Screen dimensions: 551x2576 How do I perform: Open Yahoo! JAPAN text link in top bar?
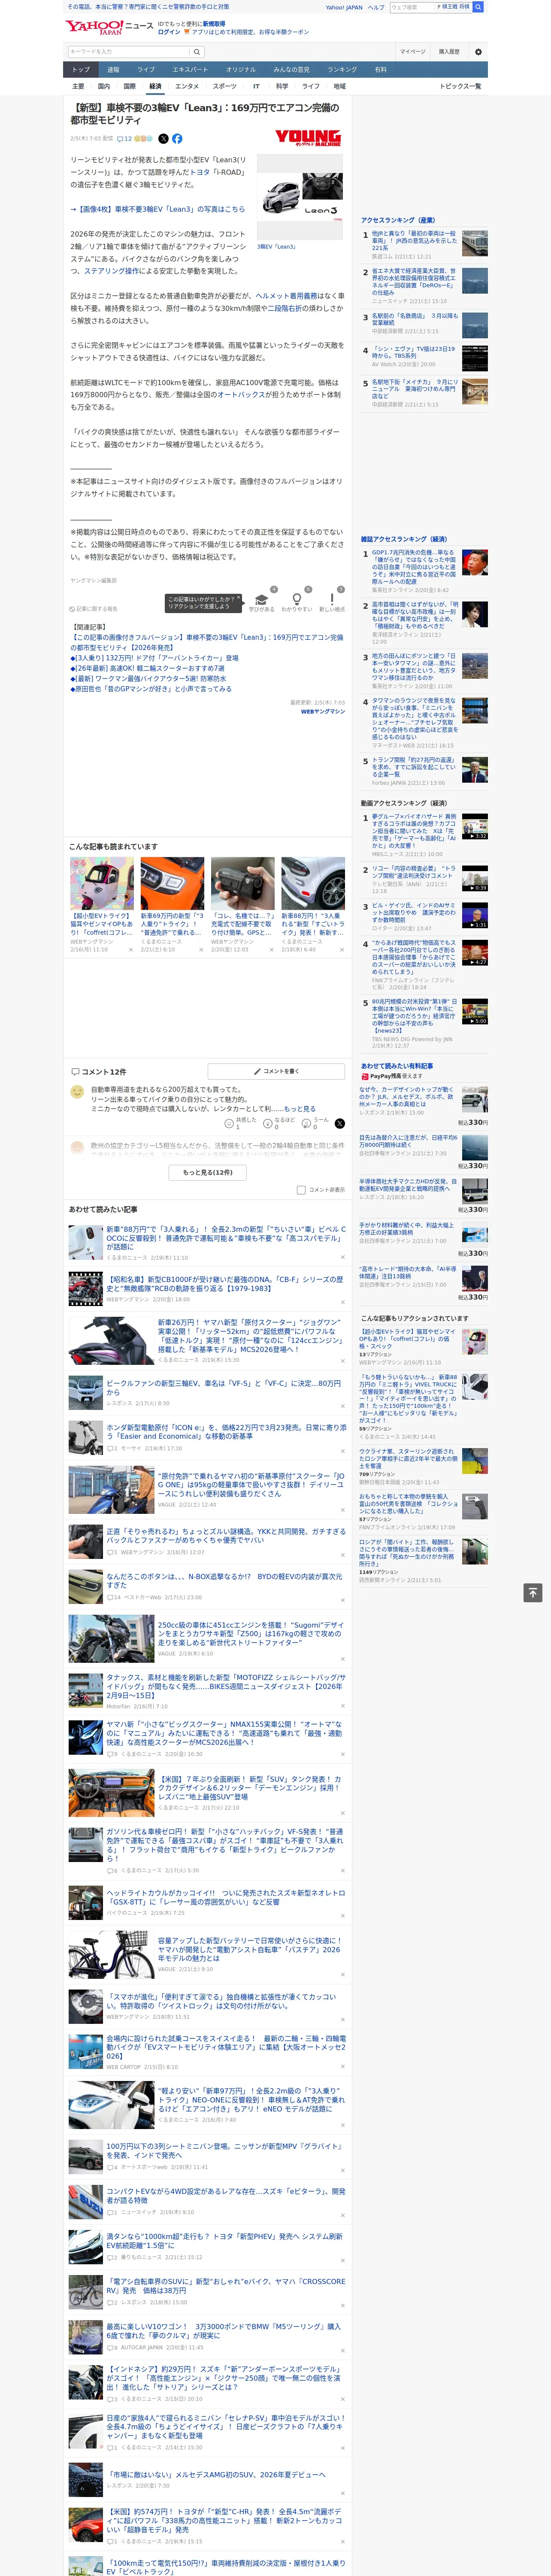(344, 7)
